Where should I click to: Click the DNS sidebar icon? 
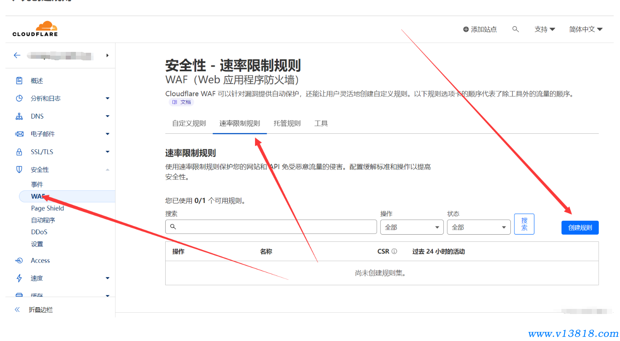(x=19, y=116)
